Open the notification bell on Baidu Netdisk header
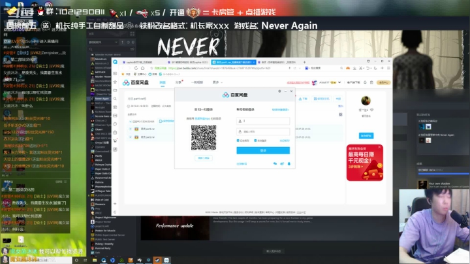This screenshot has height=264, width=470. point(365,82)
